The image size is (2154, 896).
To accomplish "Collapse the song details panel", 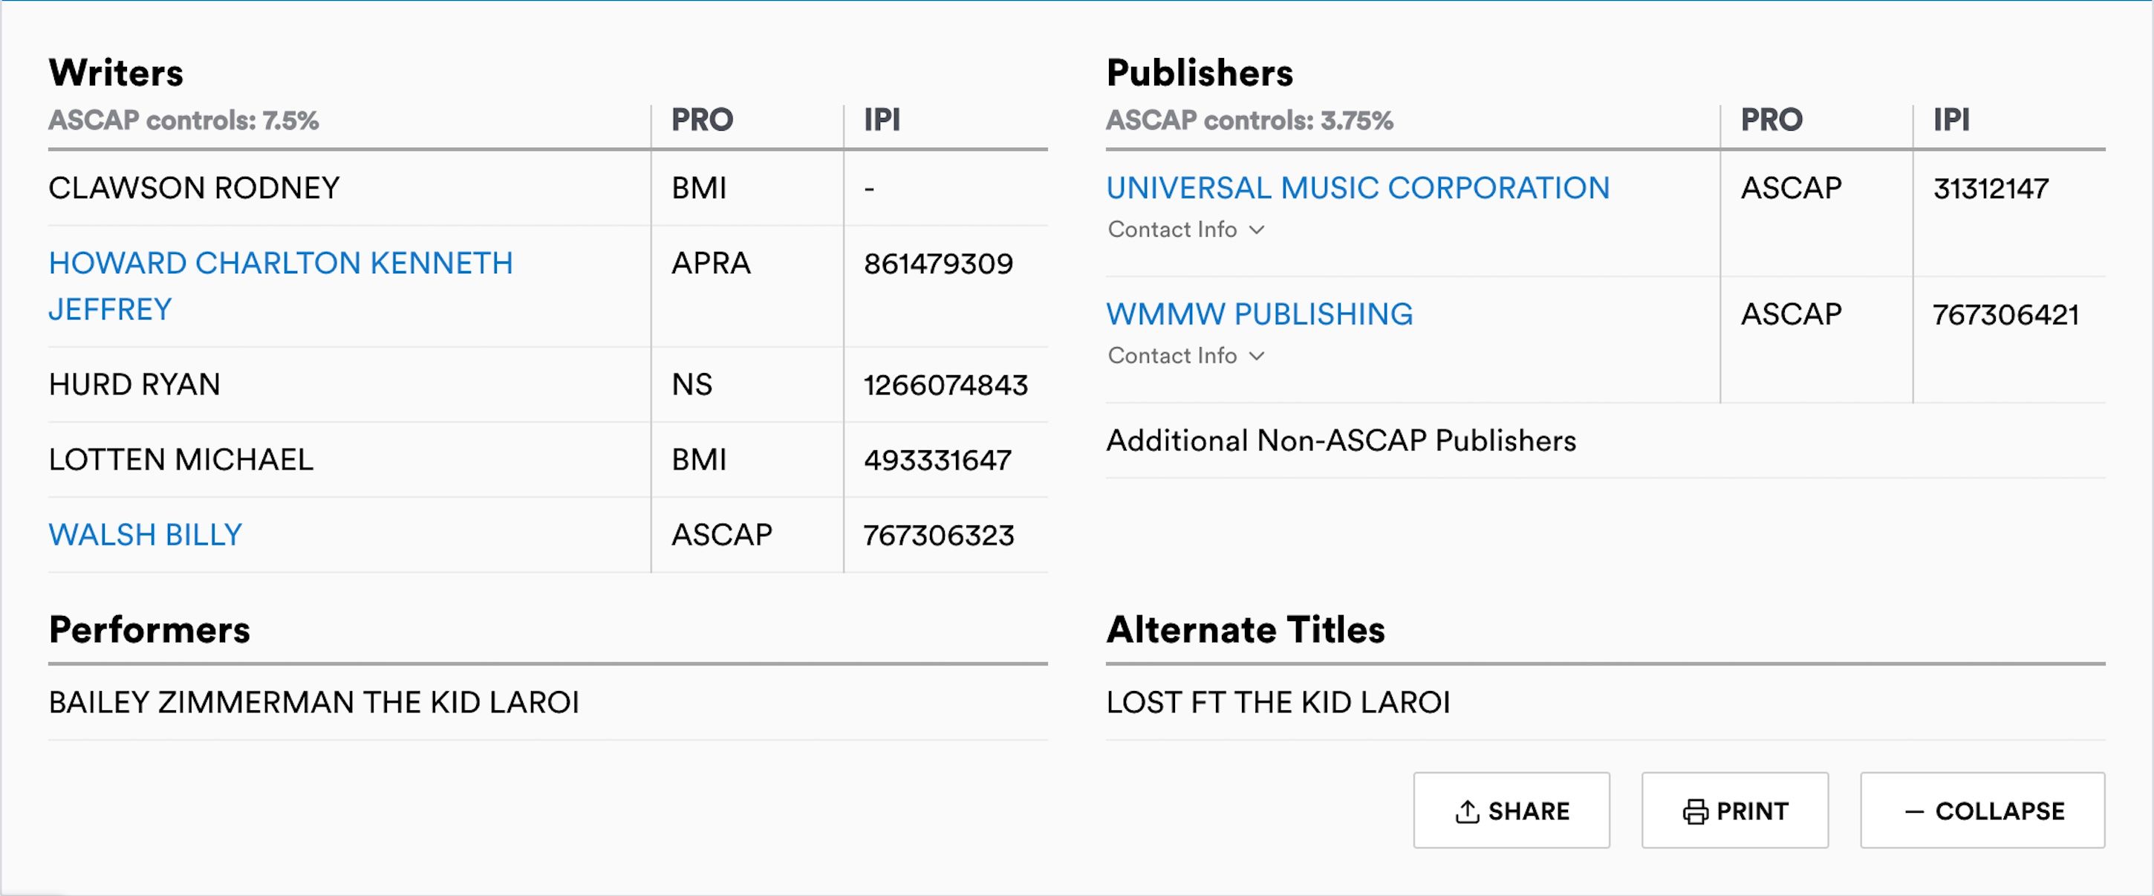I will pyautogui.click(x=1982, y=809).
